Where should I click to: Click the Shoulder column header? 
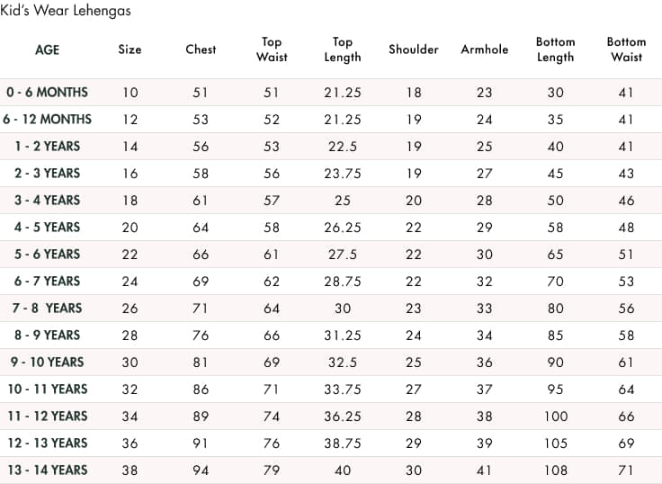[x=414, y=49]
